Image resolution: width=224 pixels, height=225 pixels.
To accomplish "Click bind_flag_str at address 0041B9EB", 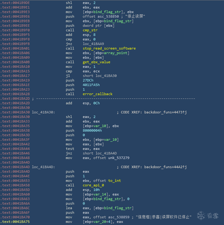I will pyautogui.click(x=118, y=21).
